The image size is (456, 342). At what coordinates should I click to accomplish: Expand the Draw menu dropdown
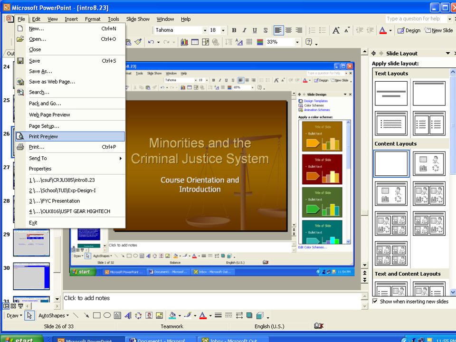(15, 315)
